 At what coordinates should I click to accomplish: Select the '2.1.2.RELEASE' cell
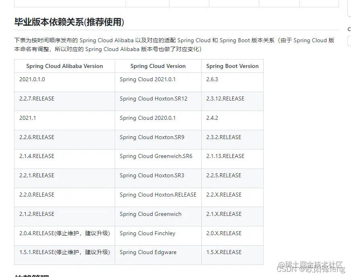[64, 217]
